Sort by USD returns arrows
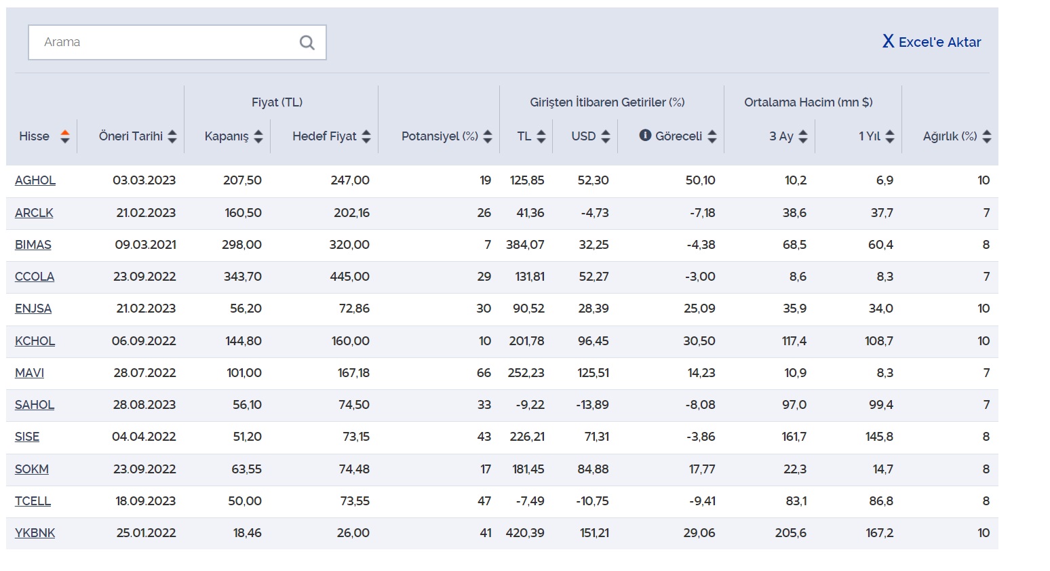Screen dimensions: 1050x571 pos(606,136)
